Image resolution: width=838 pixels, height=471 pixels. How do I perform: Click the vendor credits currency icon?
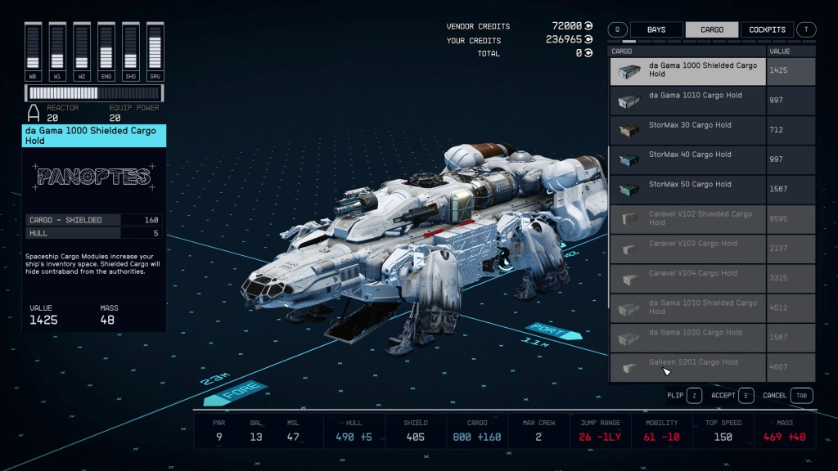588,26
